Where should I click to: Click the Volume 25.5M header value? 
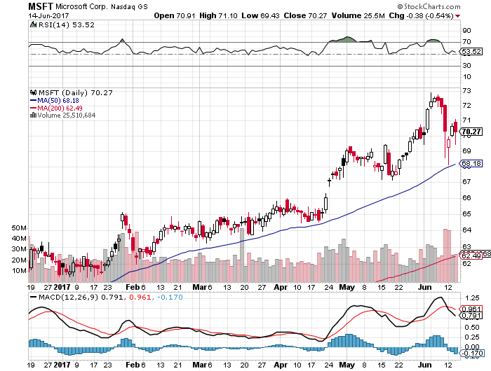tap(358, 15)
